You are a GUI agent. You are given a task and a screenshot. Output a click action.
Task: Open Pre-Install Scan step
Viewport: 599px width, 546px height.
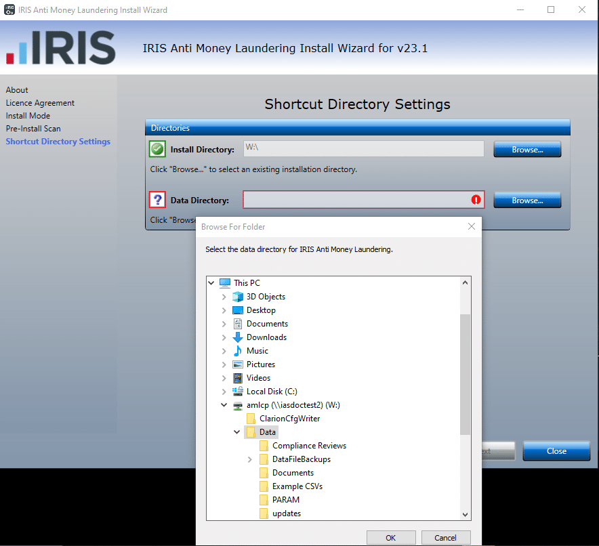(33, 129)
